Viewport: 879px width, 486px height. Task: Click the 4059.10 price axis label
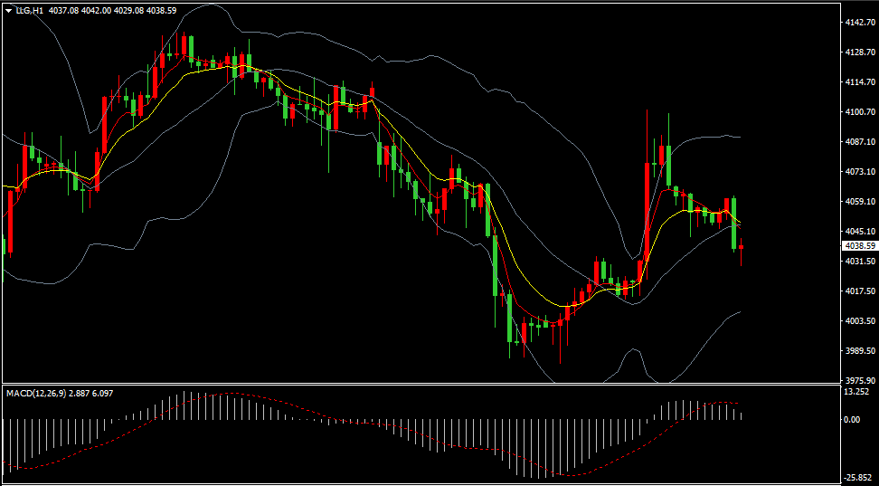(x=860, y=202)
